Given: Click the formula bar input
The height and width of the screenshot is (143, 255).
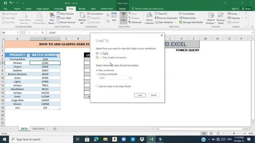Looking at the screenshot, I should [x=149, y=33].
